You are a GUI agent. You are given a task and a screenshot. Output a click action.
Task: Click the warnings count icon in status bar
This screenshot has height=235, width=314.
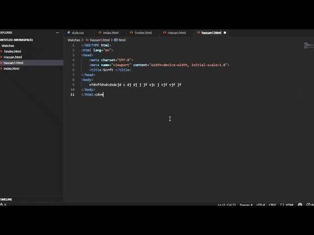[x=2, y=205]
